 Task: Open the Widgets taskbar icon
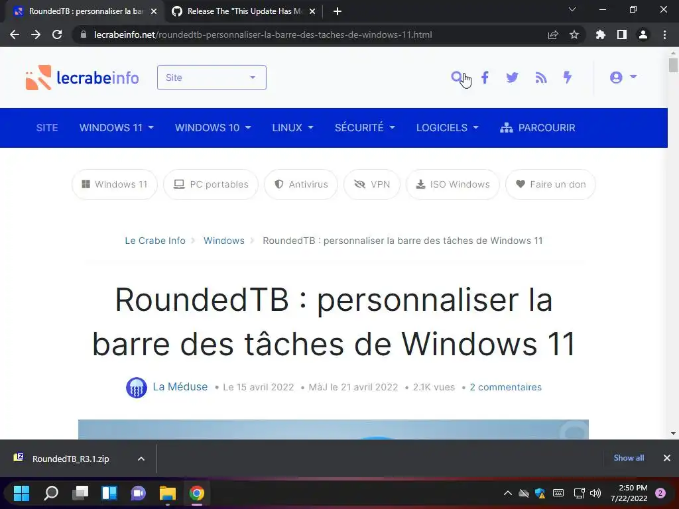point(109,493)
